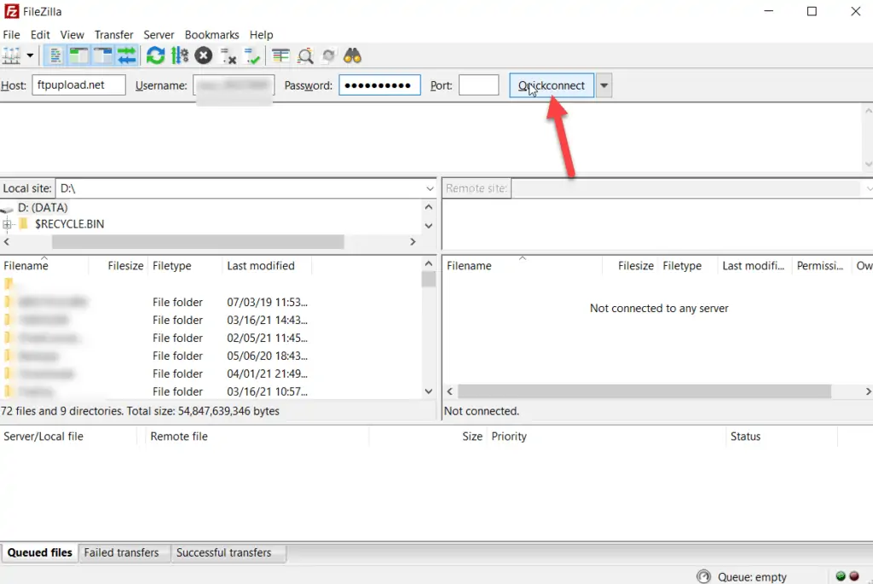
Task: Click the green activity indicator light
Action: (841, 576)
